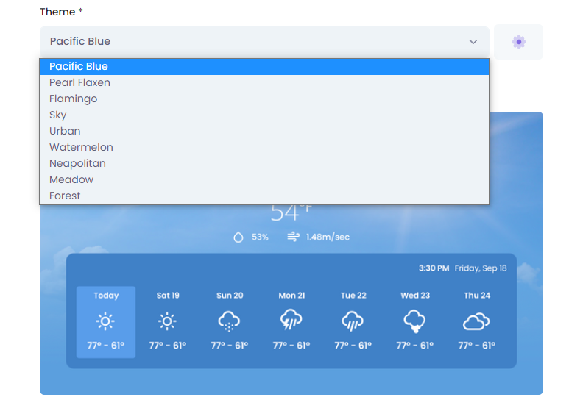Click the Friday, Sep 18 date
Viewport: 583px width, 400px height.
click(x=481, y=268)
